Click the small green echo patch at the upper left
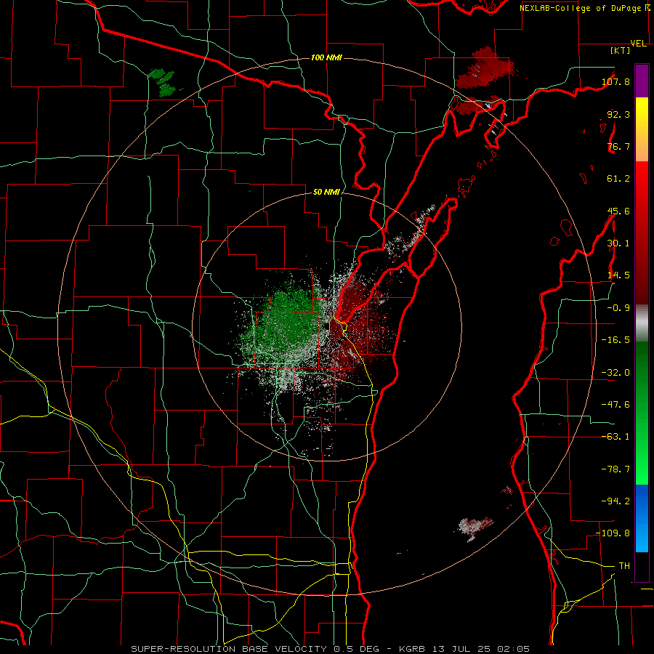This screenshot has height=654, width=654. pyautogui.click(x=164, y=82)
